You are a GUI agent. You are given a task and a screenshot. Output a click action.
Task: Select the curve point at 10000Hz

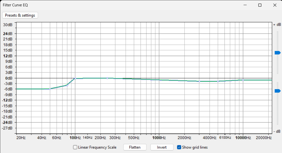click(x=243, y=80)
